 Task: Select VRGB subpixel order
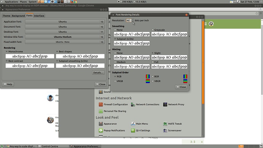coord(115,81)
